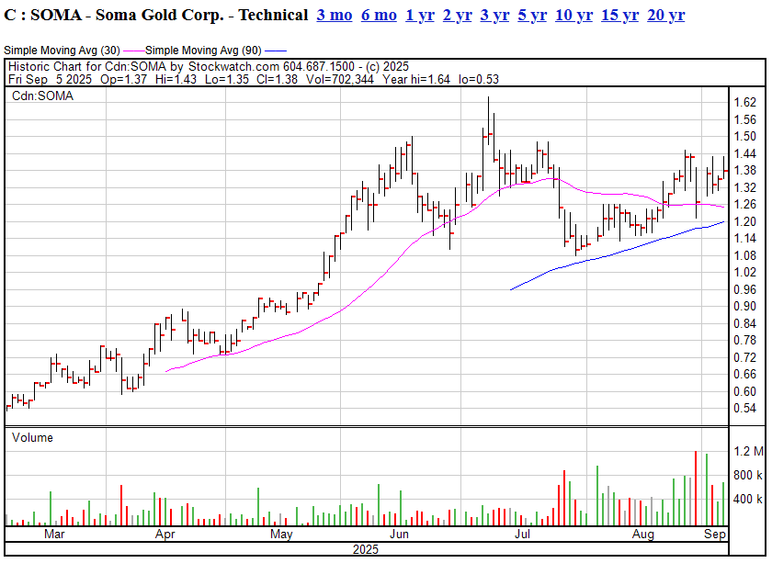Click the 1.20 price axis label
Image resolution: width=772 pixels, height=563 pixels.
click(x=745, y=221)
